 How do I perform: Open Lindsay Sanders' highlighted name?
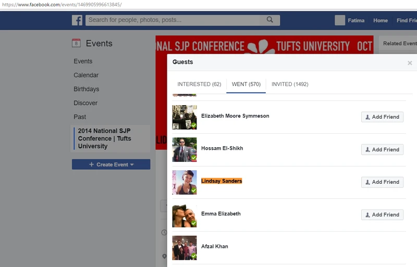pos(222,181)
